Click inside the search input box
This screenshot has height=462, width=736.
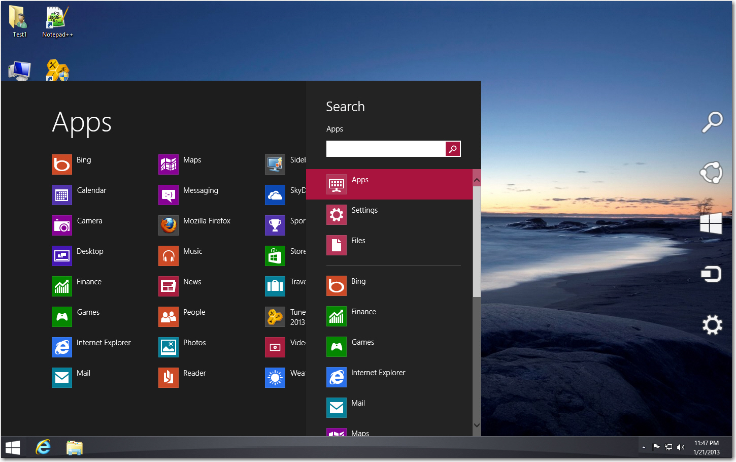[386, 148]
